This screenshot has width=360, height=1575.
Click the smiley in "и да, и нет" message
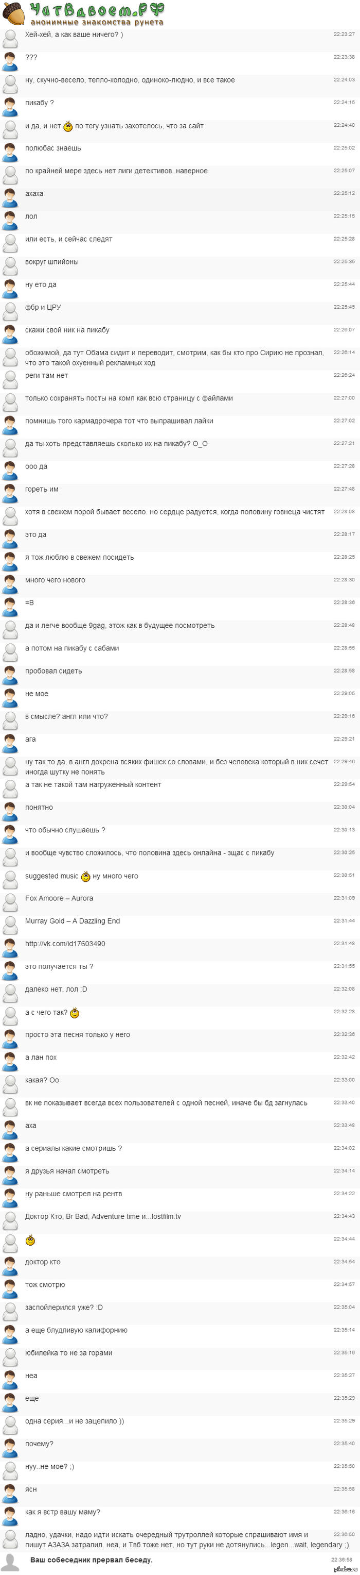(68, 127)
